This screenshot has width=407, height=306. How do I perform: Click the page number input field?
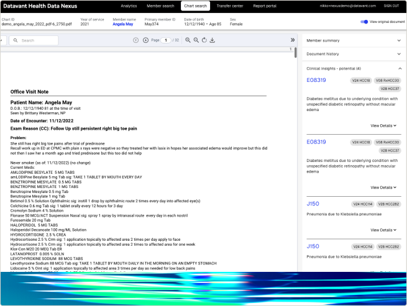pos(166,40)
